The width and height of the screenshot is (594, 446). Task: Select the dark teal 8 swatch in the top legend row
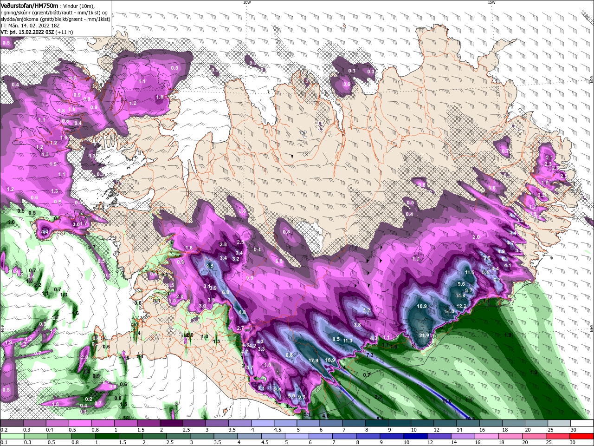point(376,423)
